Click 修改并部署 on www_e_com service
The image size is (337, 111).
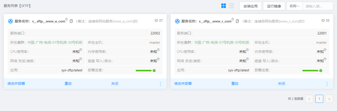point(16,84)
